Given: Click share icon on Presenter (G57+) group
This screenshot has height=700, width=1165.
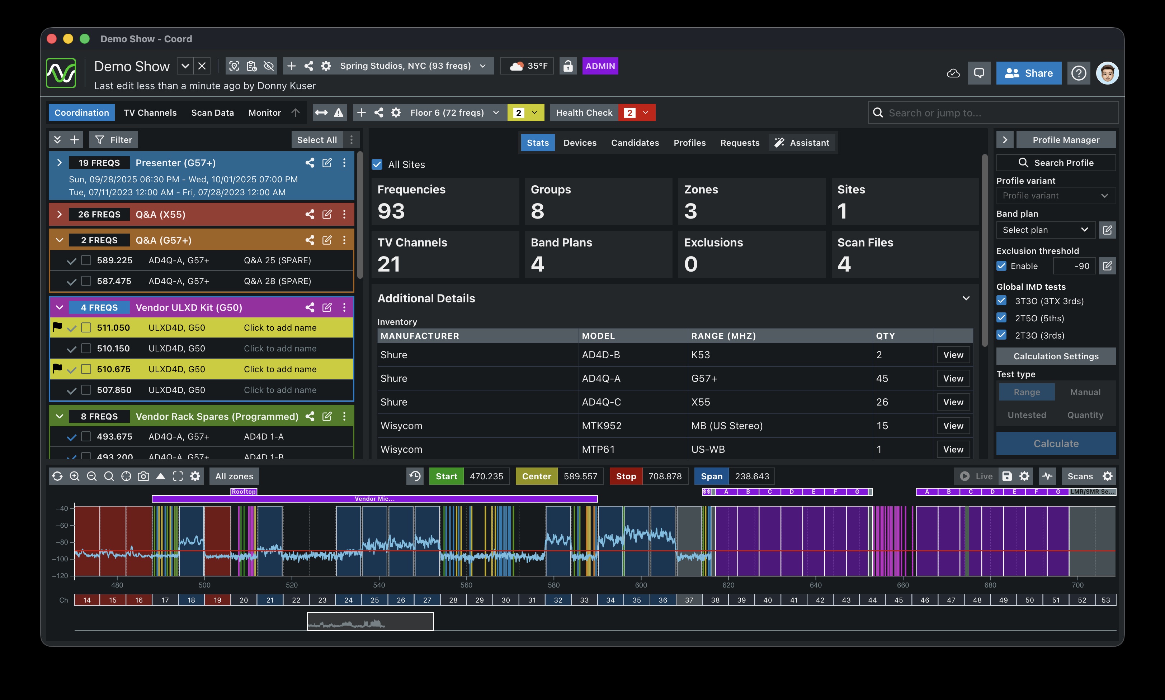Looking at the screenshot, I should (310, 163).
